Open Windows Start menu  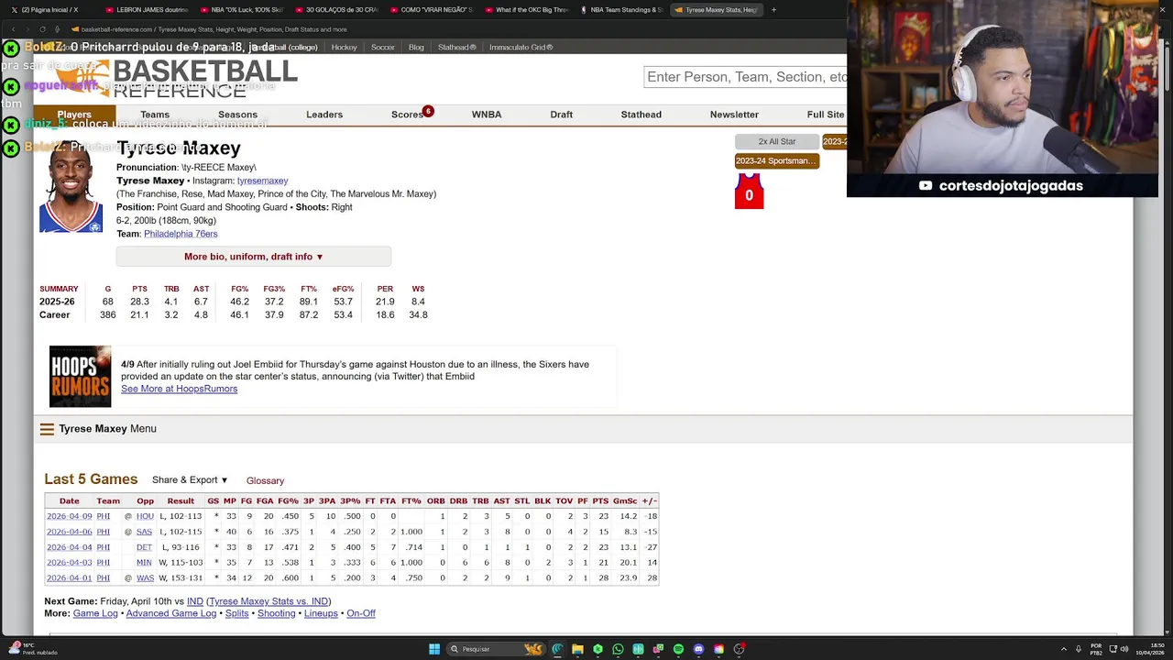(x=434, y=649)
